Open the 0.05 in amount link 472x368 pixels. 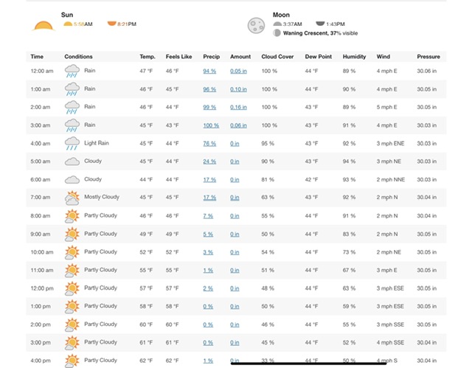pos(238,72)
